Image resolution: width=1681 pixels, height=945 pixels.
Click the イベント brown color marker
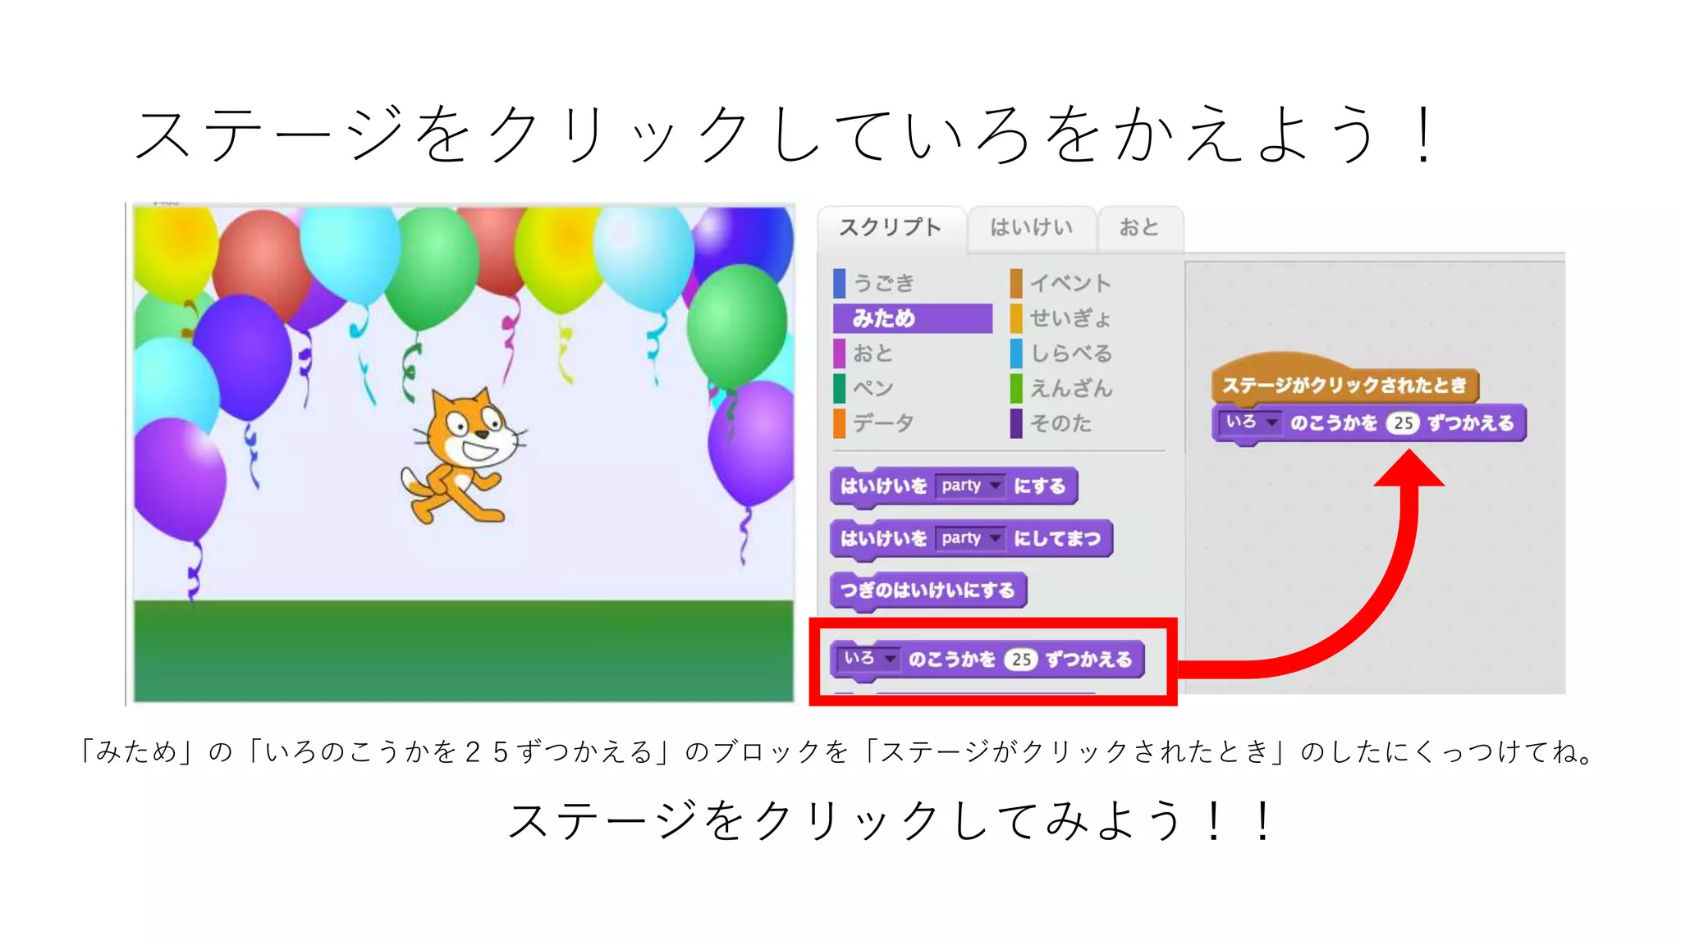tap(1016, 284)
